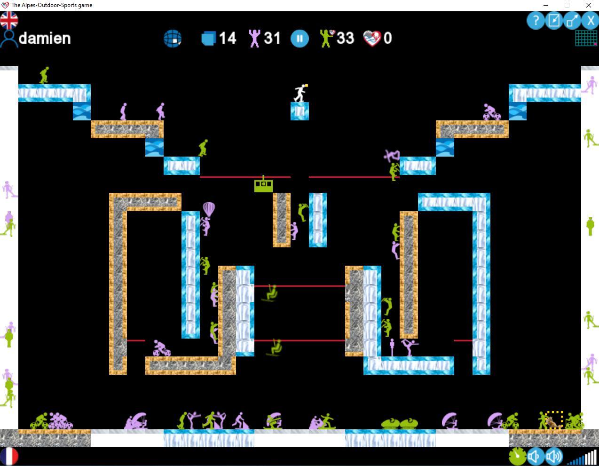Switch language with the French flag icon
Image resolution: width=599 pixels, height=466 pixels.
(x=9, y=456)
